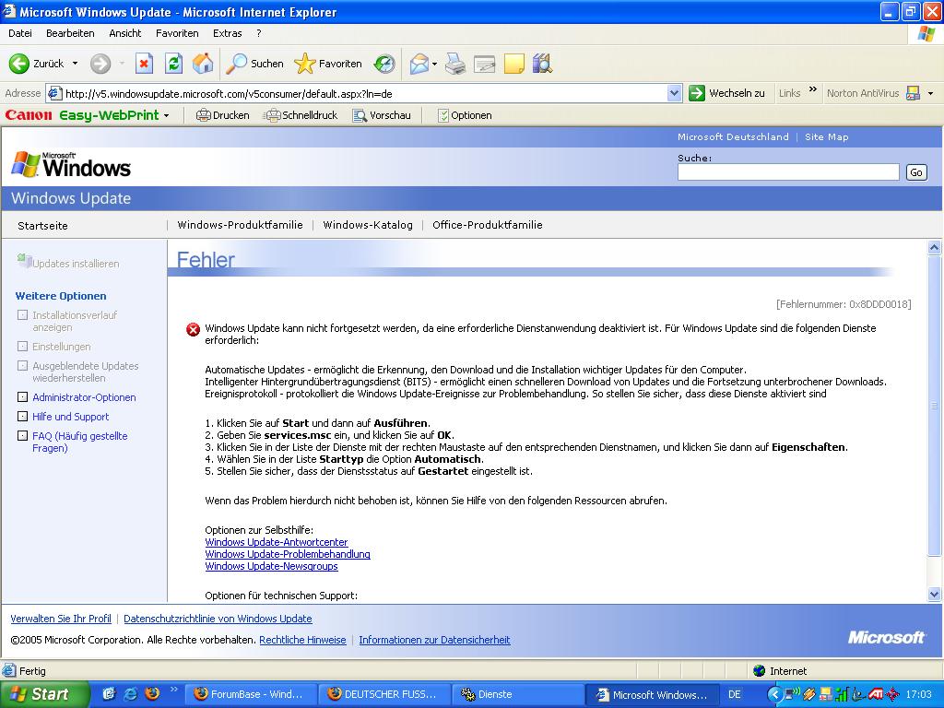Open Windows-Produktfamilie navigation link

pos(240,225)
